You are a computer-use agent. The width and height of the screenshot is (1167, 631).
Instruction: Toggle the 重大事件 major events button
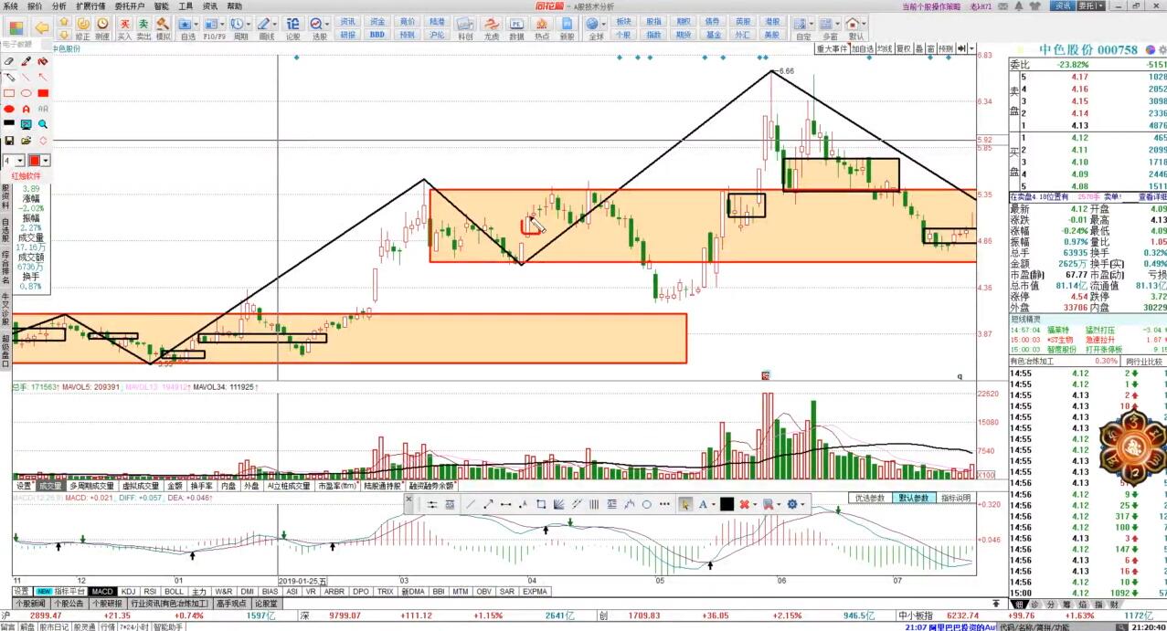833,48
